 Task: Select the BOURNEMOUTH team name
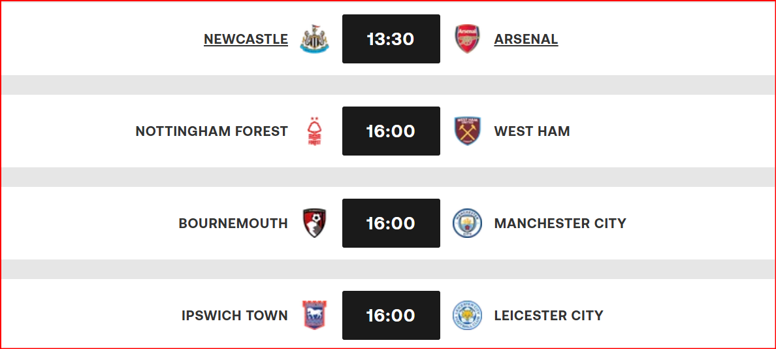tap(233, 224)
